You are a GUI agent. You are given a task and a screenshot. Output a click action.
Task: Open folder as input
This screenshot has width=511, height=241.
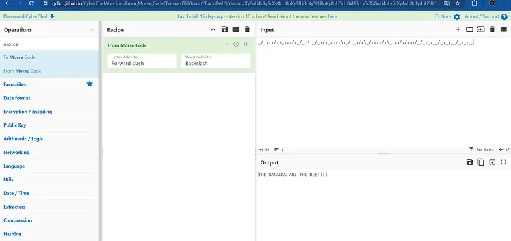pyautogui.click(x=469, y=29)
